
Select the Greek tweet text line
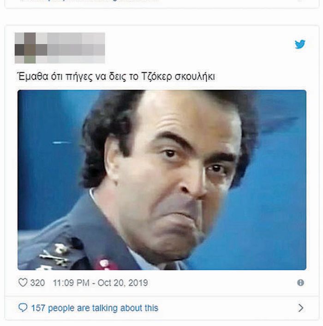[116, 77]
